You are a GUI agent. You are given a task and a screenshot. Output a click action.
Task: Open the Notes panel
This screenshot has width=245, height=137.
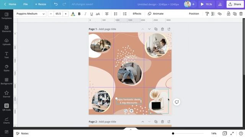tap(22, 134)
